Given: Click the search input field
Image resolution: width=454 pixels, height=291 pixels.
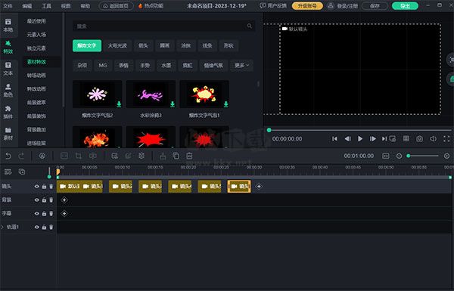Looking at the screenshot, I should coord(163,26).
